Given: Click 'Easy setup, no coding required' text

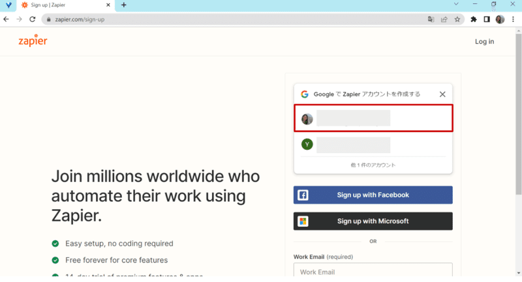Looking at the screenshot, I should point(119,244).
